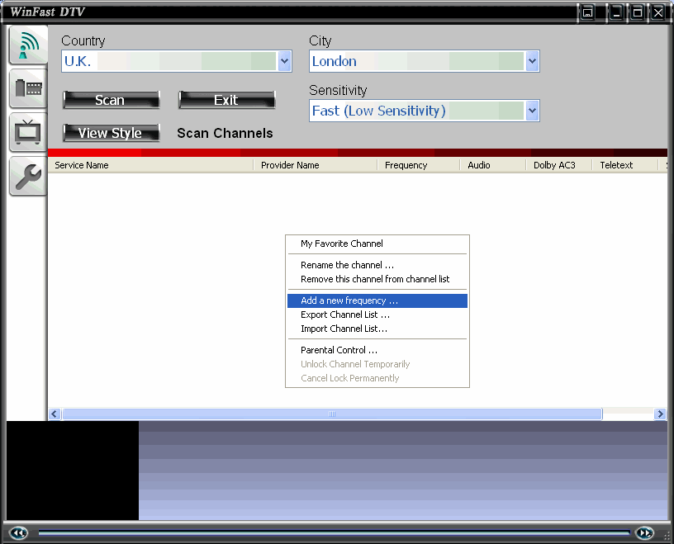Open Parental Control from context menu
Screen dimensions: 674x544
[377, 350]
